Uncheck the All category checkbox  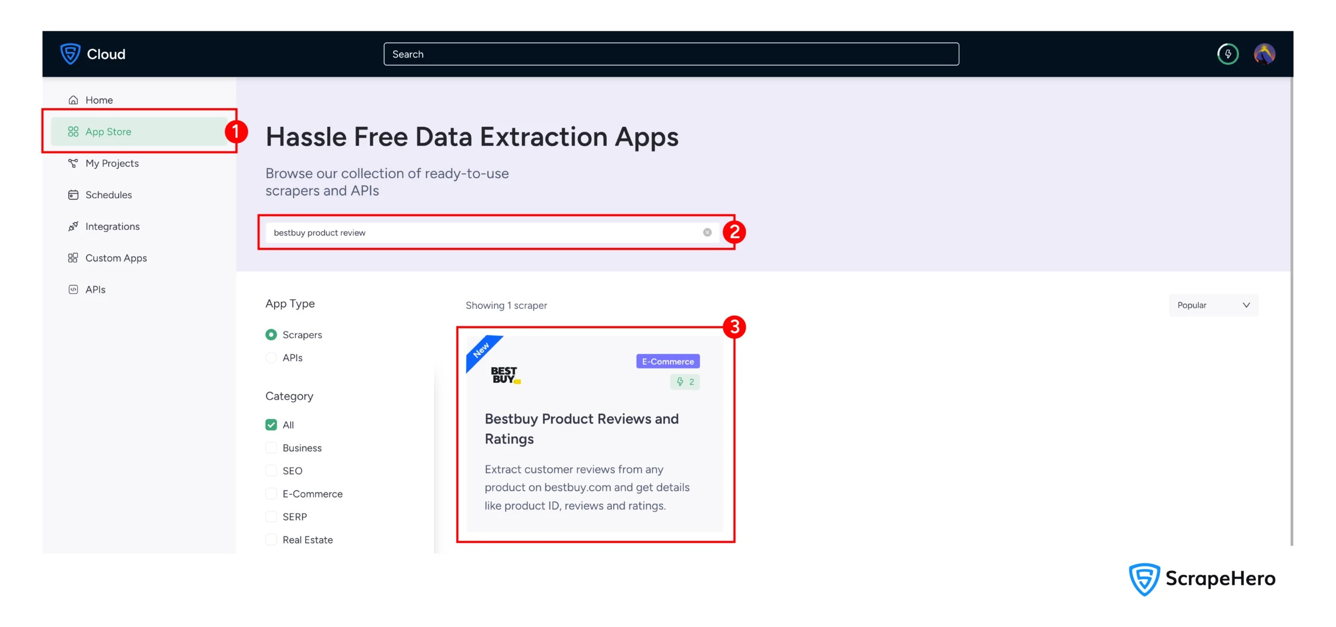271,425
